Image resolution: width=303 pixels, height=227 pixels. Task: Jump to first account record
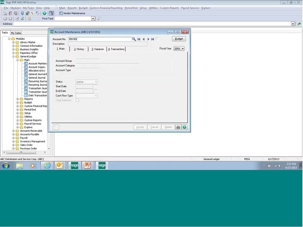pyautogui.click(x=139, y=39)
